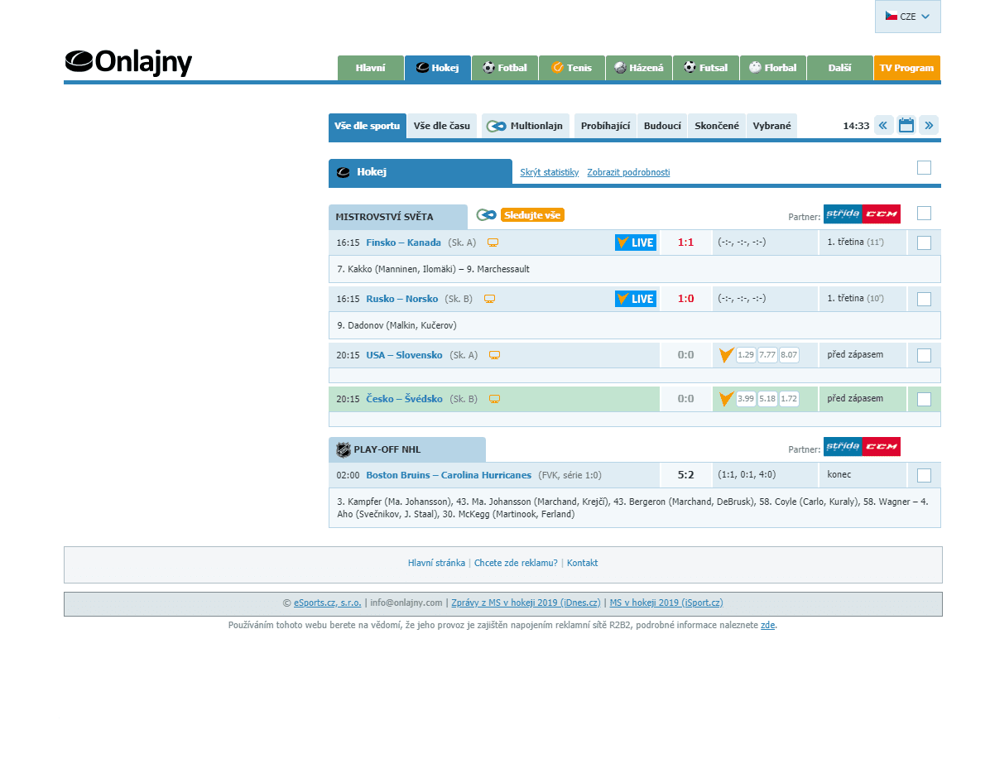This screenshot has width=990, height=778.
Task: Select Vše dle sportu filter
Action: 367,126
